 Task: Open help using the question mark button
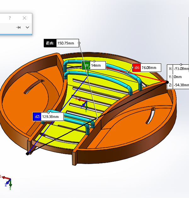click(10, 18)
